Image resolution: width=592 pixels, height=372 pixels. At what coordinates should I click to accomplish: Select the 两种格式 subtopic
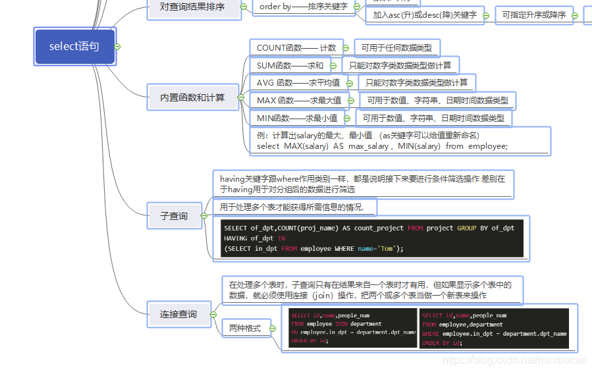246,328
